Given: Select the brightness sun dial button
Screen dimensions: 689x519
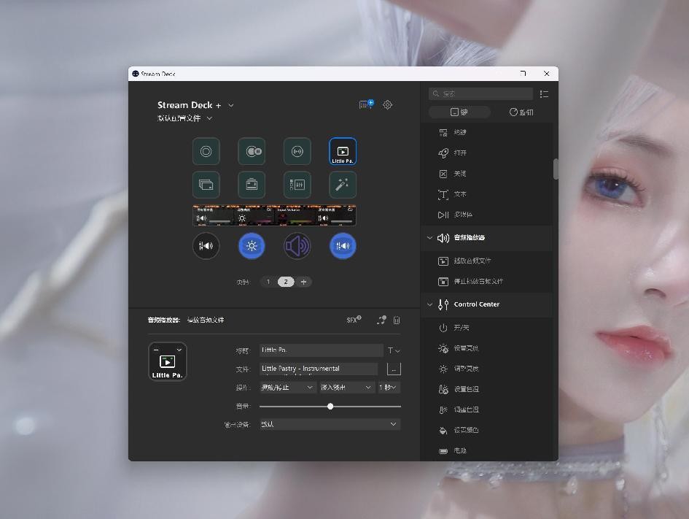Looking at the screenshot, I should pos(252,246).
